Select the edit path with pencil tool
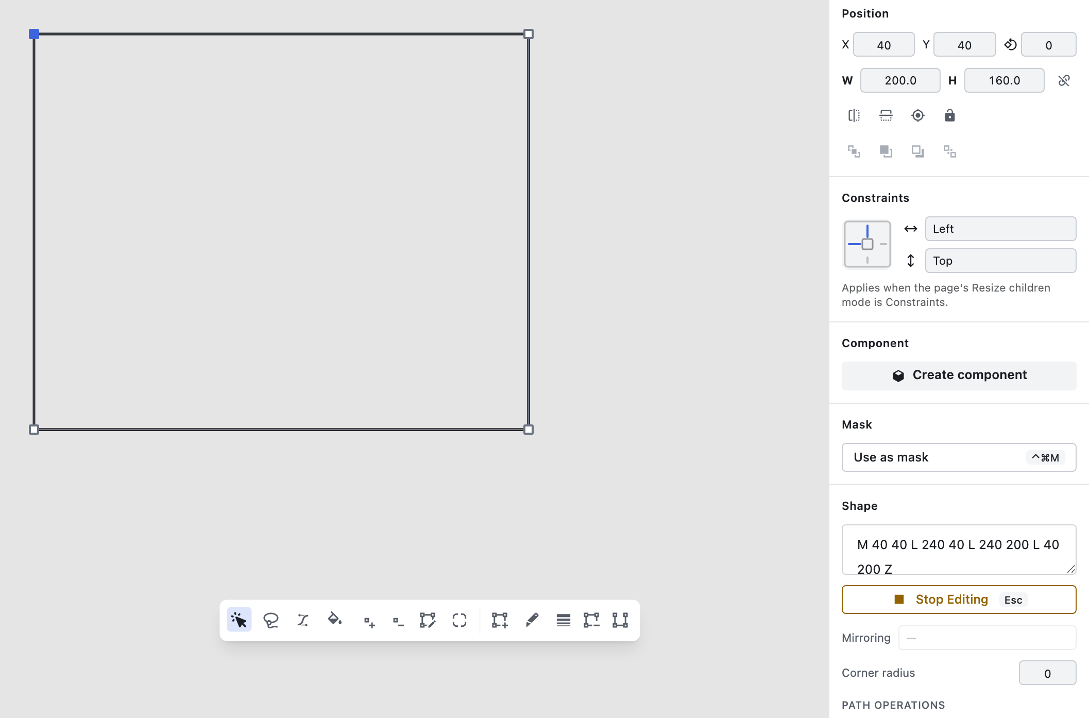Image resolution: width=1089 pixels, height=718 pixels. tap(428, 620)
